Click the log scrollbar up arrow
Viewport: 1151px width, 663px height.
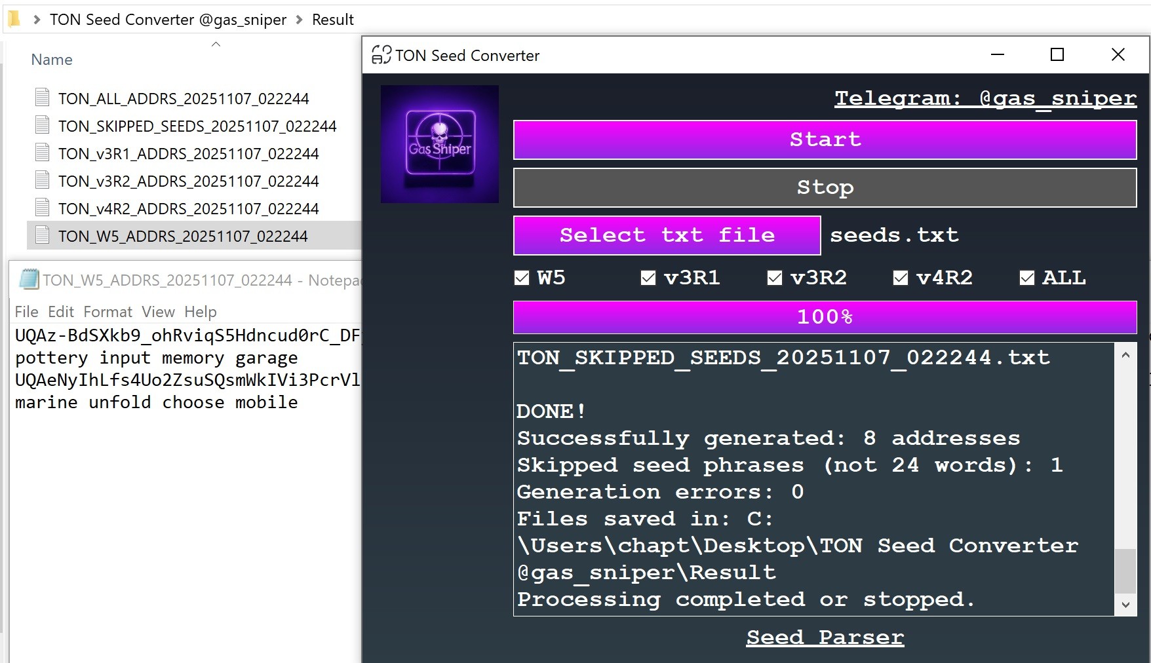coord(1125,354)
